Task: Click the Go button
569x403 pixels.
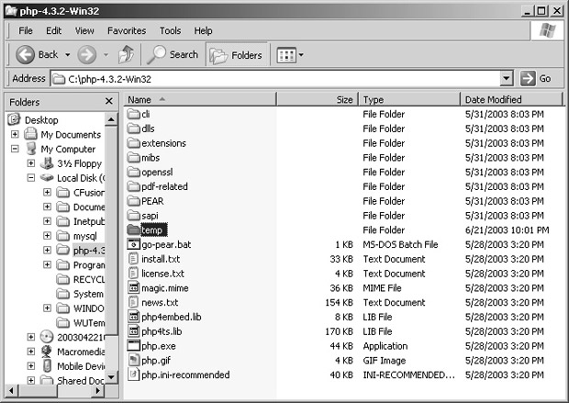Action: click(x=536, y=78)
